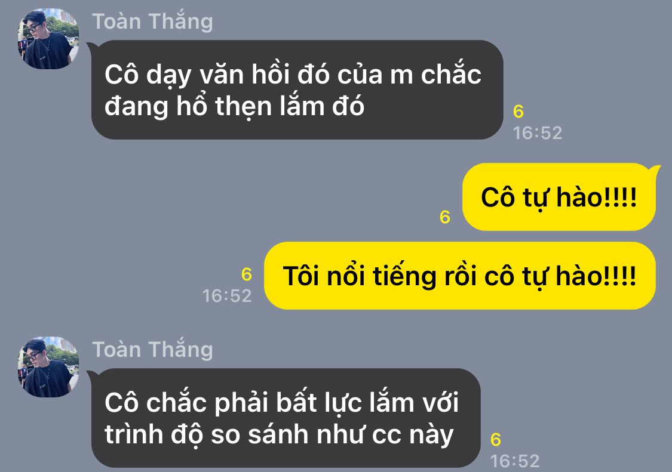This screenshot has height=472, width=672.
Task: Select the "Tôi nổi tiếng rồi cô tự hào!!!!" bubble
Action: click(x=460, y=276)
